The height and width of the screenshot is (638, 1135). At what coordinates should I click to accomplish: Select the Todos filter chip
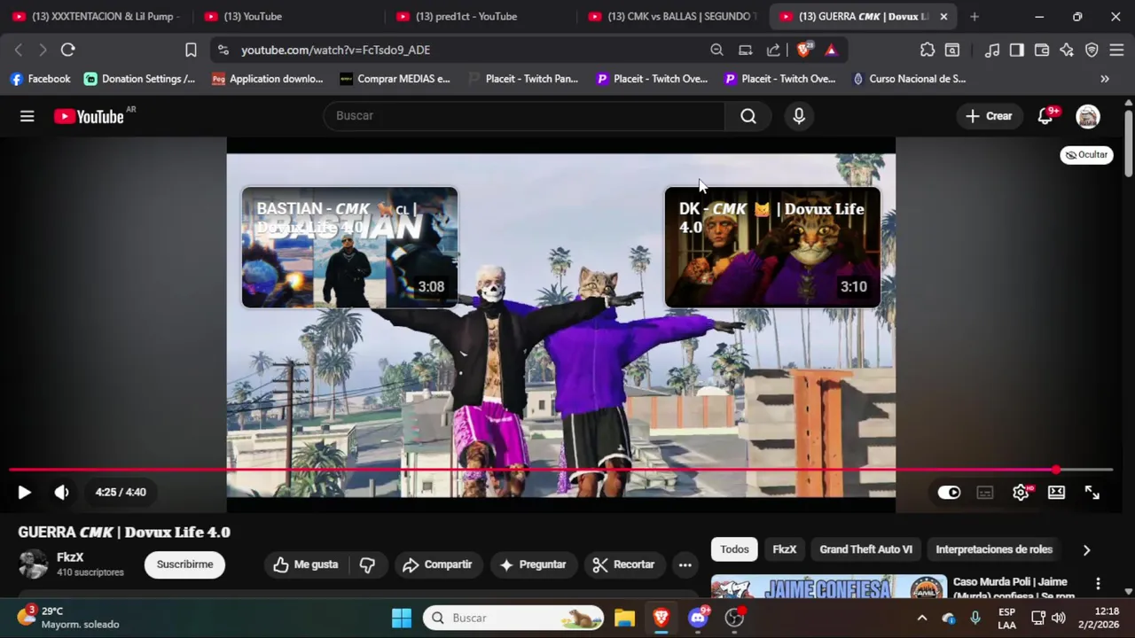click(x=734, y=549)
